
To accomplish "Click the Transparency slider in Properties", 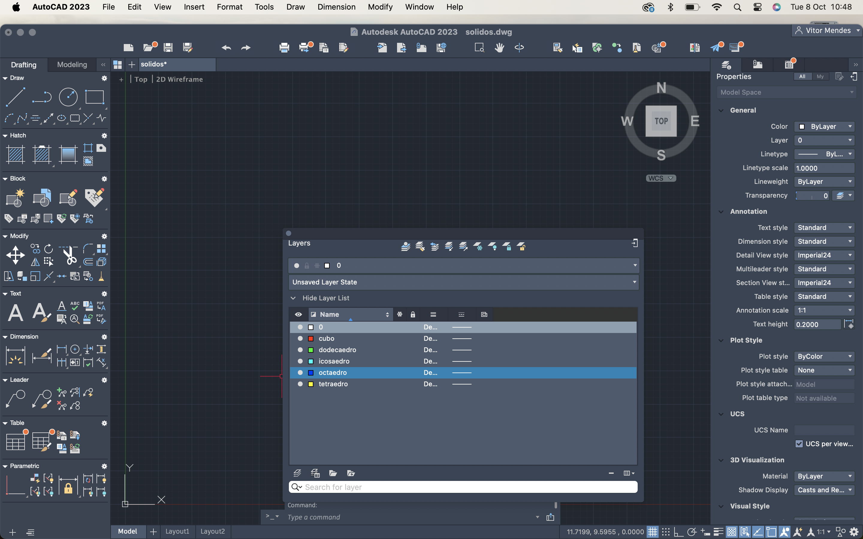I will pyautogui.click(x=812, y=195).
